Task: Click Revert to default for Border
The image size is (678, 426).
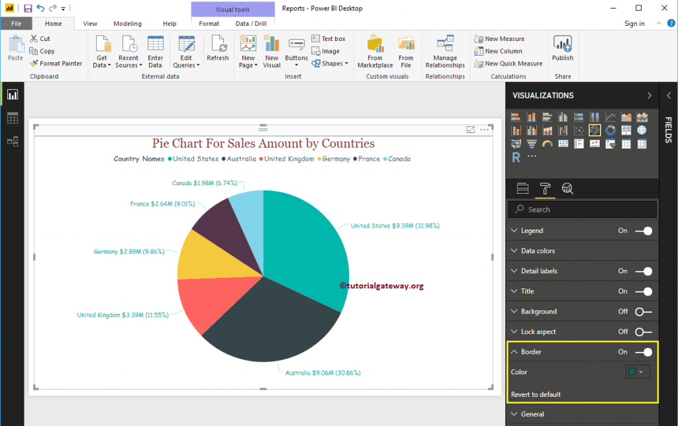Action: click(536, 394)
